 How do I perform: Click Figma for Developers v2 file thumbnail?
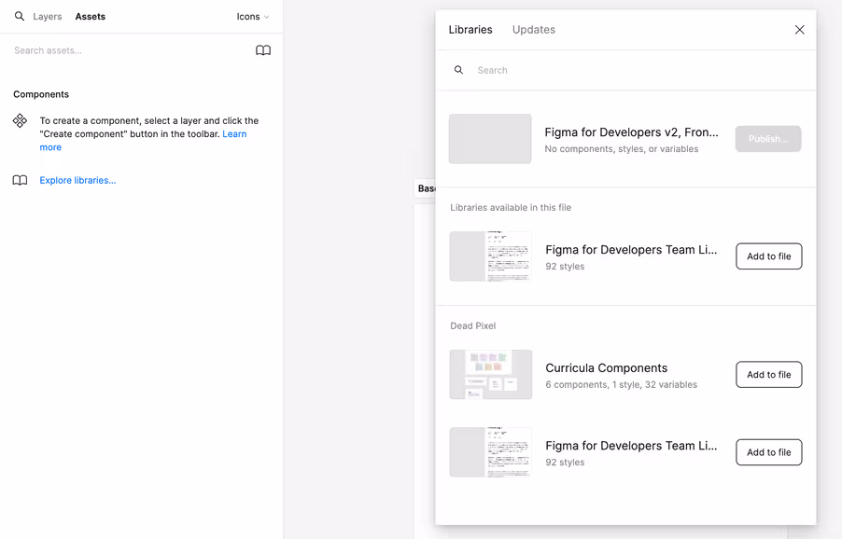pyautogui.click(x=490, y=138)
